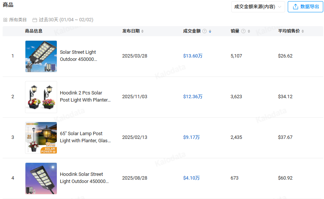Sort the table by 销量 arrows
This screenshot has height=199, width=324.
pyautogui.click(x=249, y=31)
